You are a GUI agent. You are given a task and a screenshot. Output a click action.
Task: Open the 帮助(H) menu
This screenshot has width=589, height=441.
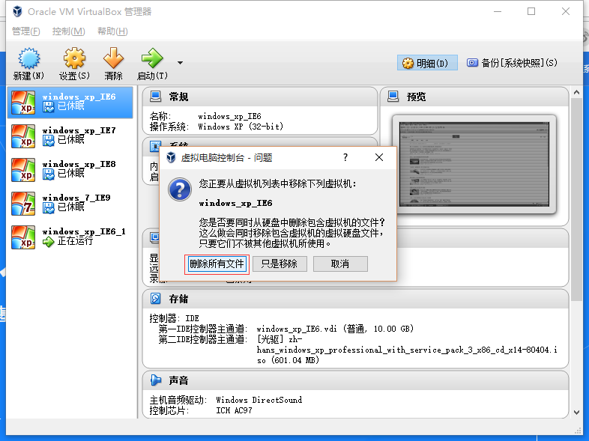tap(112, 31)
